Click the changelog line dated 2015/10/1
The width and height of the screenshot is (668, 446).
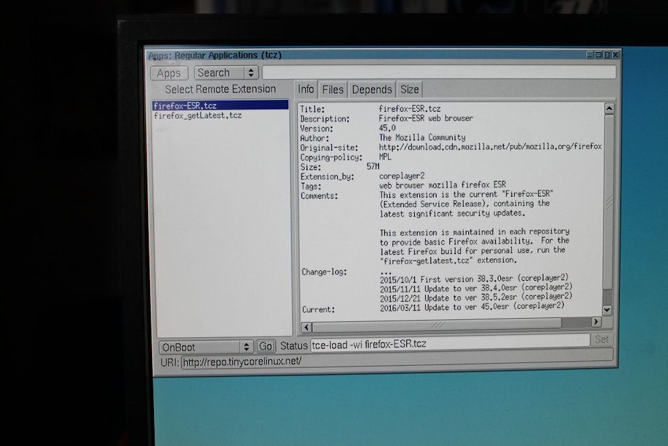[474, 279]
